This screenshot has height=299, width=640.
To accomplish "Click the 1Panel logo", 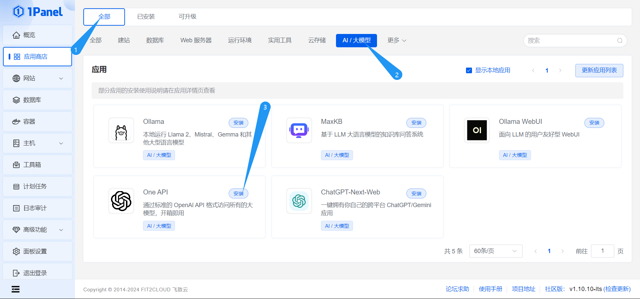I will (37, 12).
